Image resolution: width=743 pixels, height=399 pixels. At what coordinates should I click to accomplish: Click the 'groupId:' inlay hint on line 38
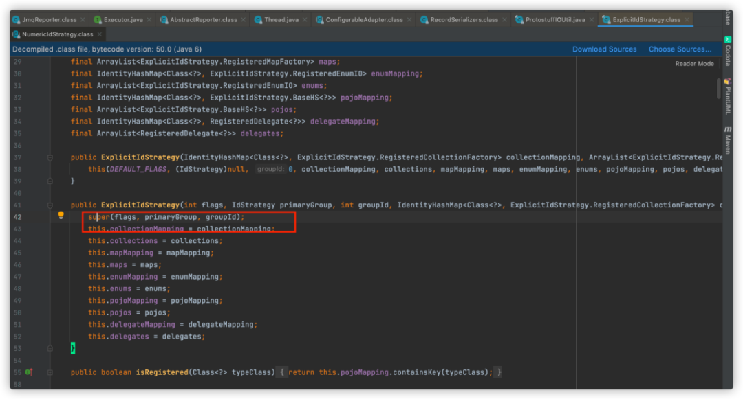coord(270,169)
